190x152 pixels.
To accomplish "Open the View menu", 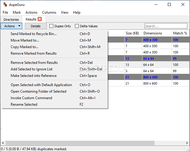I will [65, 12].
